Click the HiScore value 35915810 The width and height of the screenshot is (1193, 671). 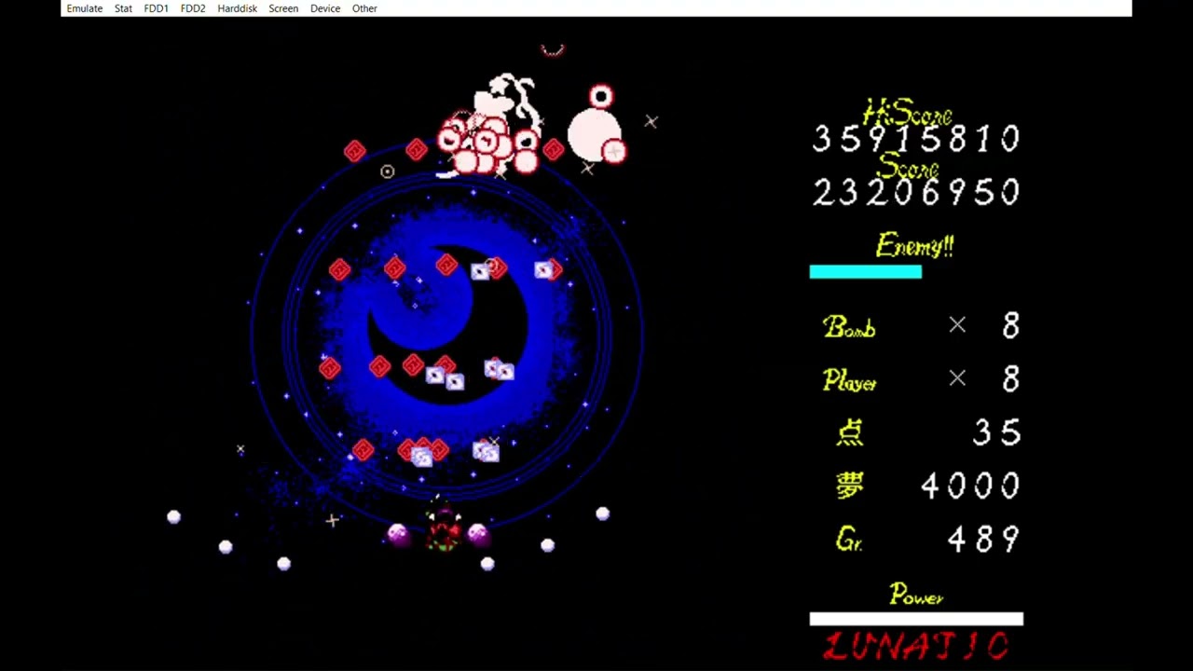pyautogui.click(x=917, y=140)
